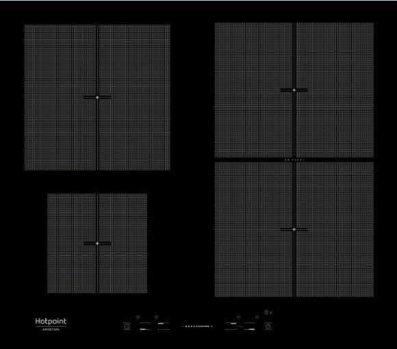397x349 pixels.
Task: Tap the minus end of power slider
Action: click(x=183, y=326)
